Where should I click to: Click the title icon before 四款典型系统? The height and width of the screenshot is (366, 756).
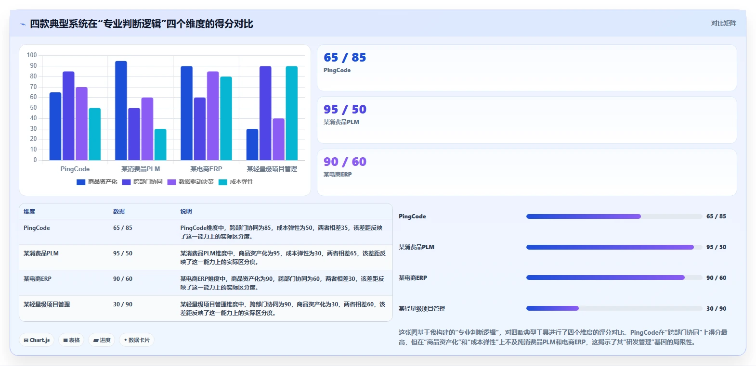tap(23, 24)
